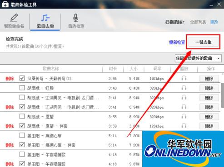
Task: Click the 192kbps bitrate value
Action: (157, 79)
